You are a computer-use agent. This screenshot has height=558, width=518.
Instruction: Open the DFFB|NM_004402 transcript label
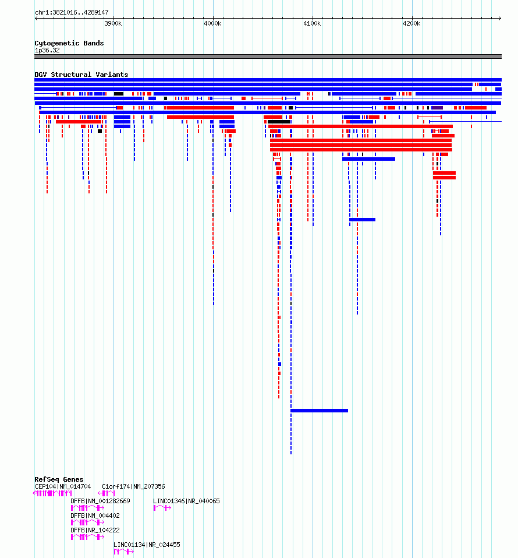coord(95,515)
